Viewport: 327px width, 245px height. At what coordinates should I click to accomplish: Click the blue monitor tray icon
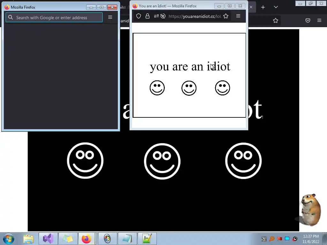(x=287, y=239)
